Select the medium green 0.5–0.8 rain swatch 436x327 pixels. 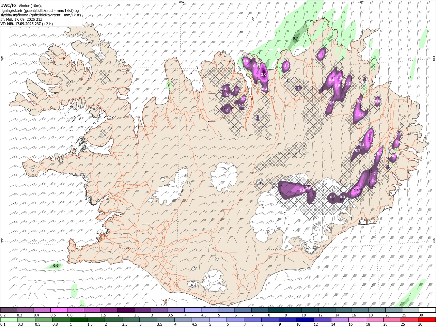coord(44,320)
